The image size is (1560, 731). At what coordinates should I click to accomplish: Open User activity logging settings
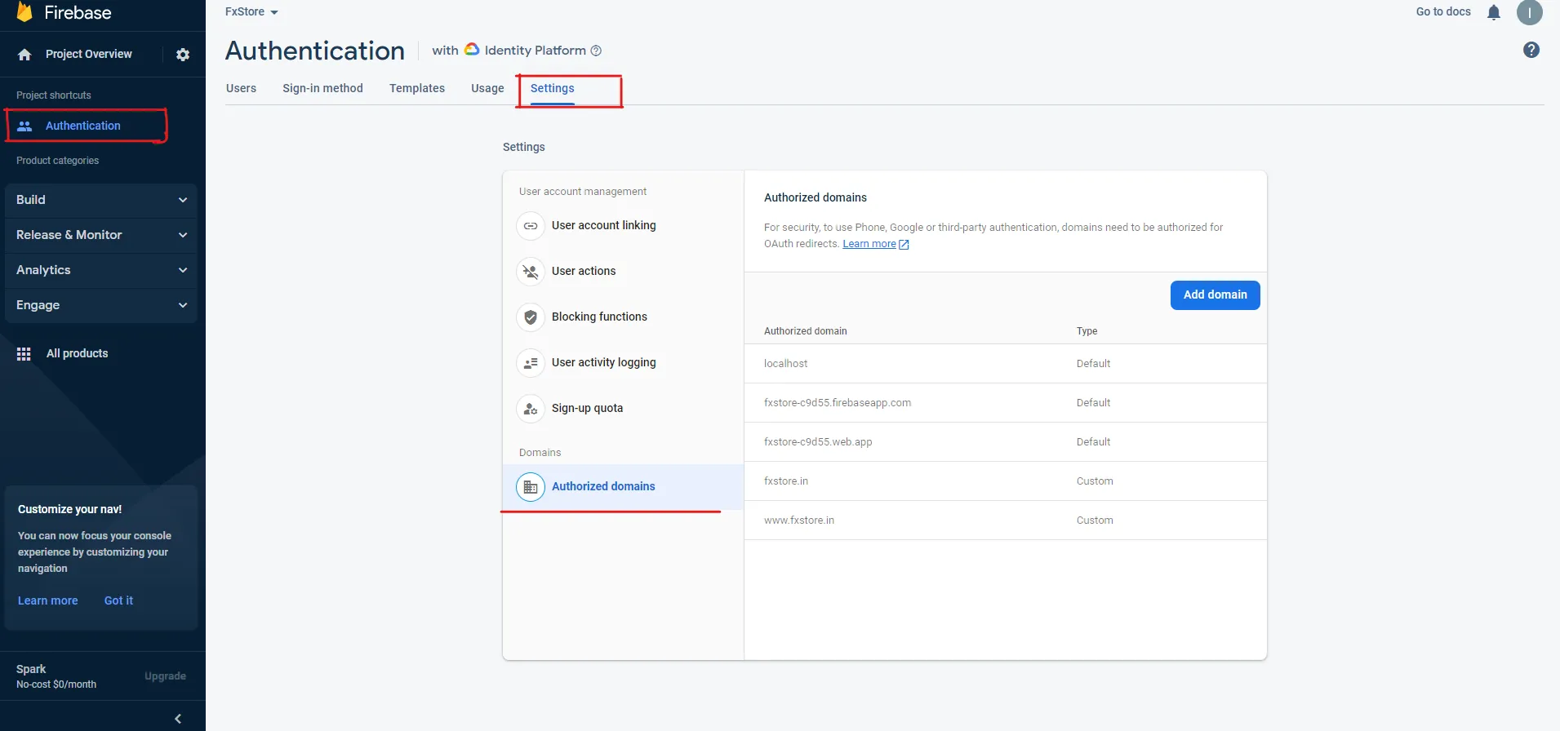pos(623,363)
